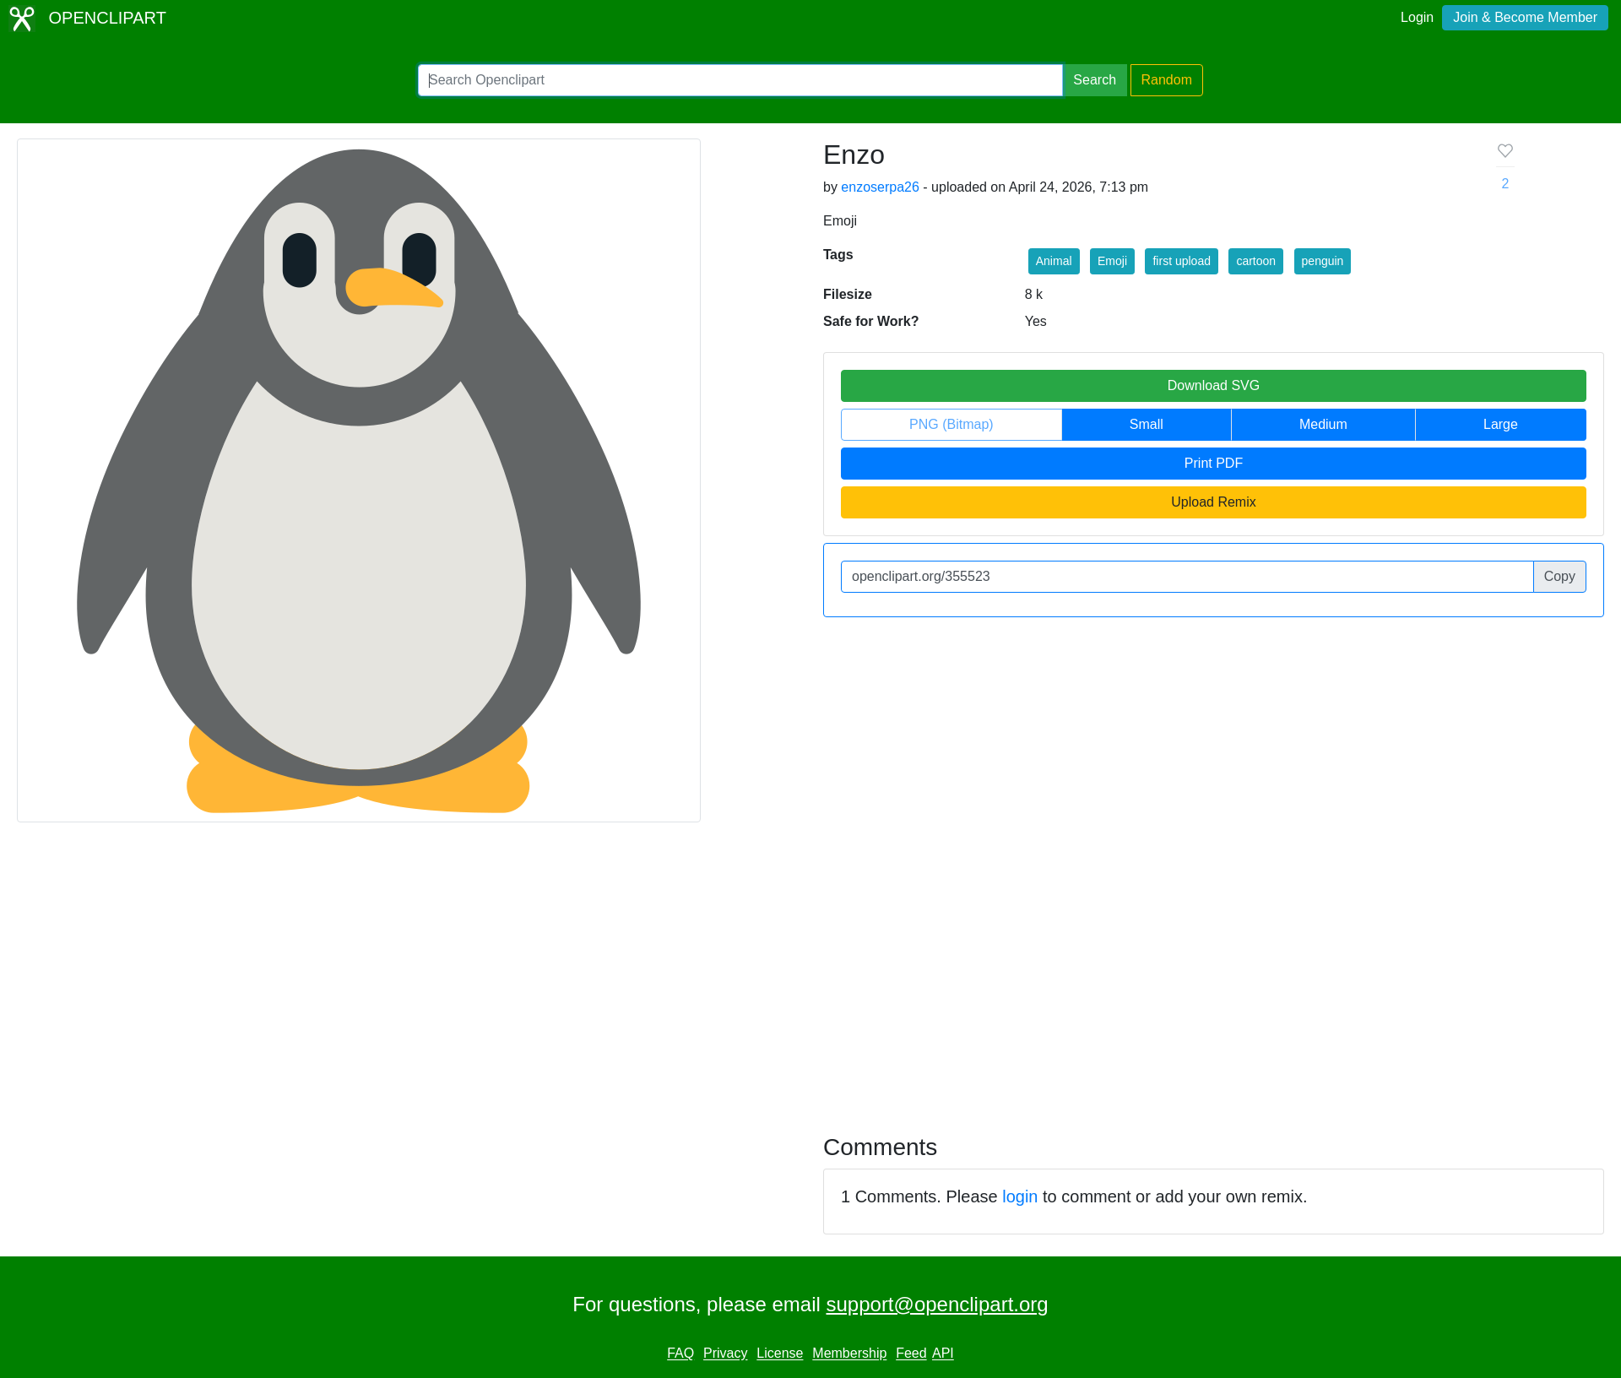Click the yellow Upload Remix button
The width and height of the screenshot is (1621, 1378).
[1212, 502]
